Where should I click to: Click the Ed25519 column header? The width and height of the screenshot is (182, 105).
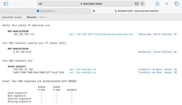point(72,90)
